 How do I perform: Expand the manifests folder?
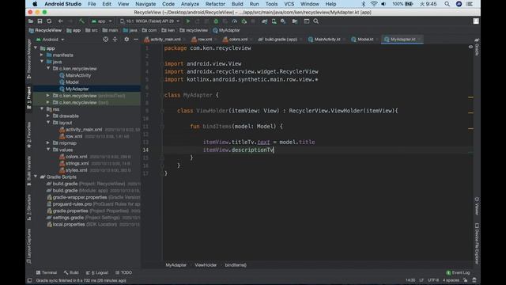[42, 55]
